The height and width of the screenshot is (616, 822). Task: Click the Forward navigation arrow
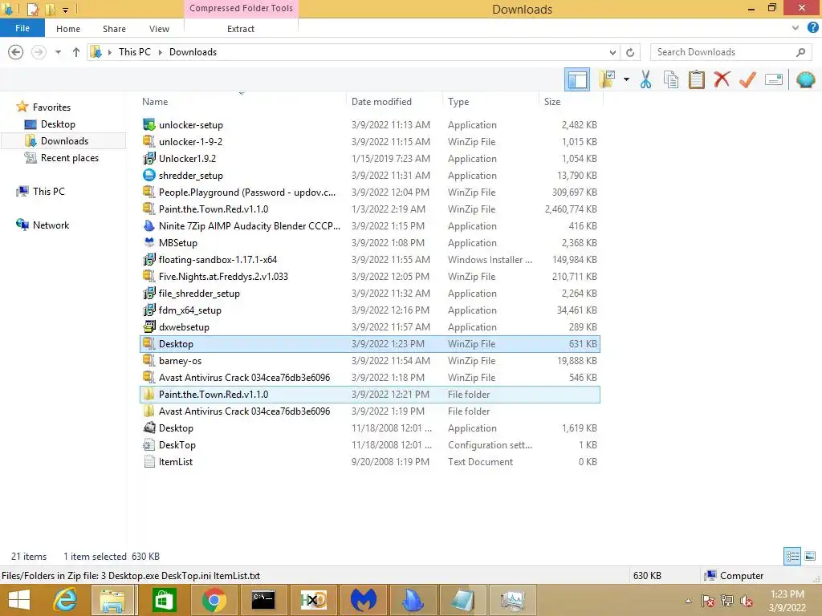pos(39,52)
